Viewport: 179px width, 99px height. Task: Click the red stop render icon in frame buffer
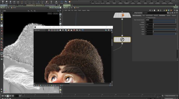(x=74, y=30)
